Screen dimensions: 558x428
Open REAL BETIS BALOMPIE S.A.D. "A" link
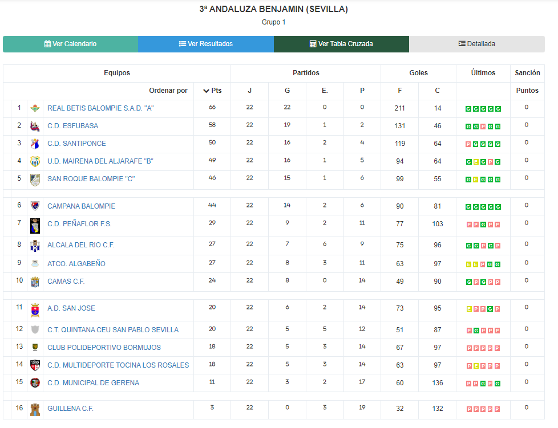click(x=100, y=108)
